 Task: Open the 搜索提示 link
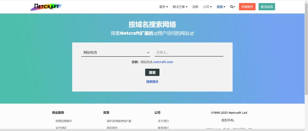[x=152, y=82]
